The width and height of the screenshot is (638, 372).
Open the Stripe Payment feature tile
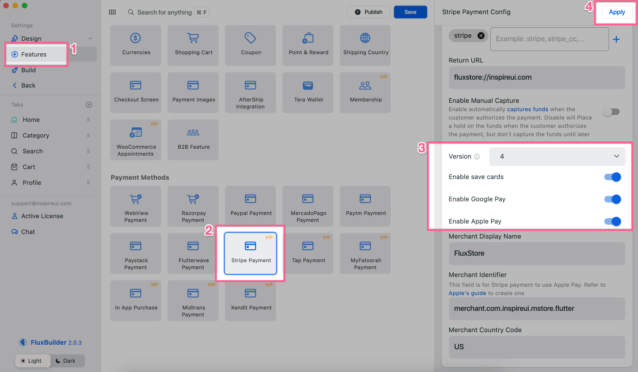pos(250,253)
